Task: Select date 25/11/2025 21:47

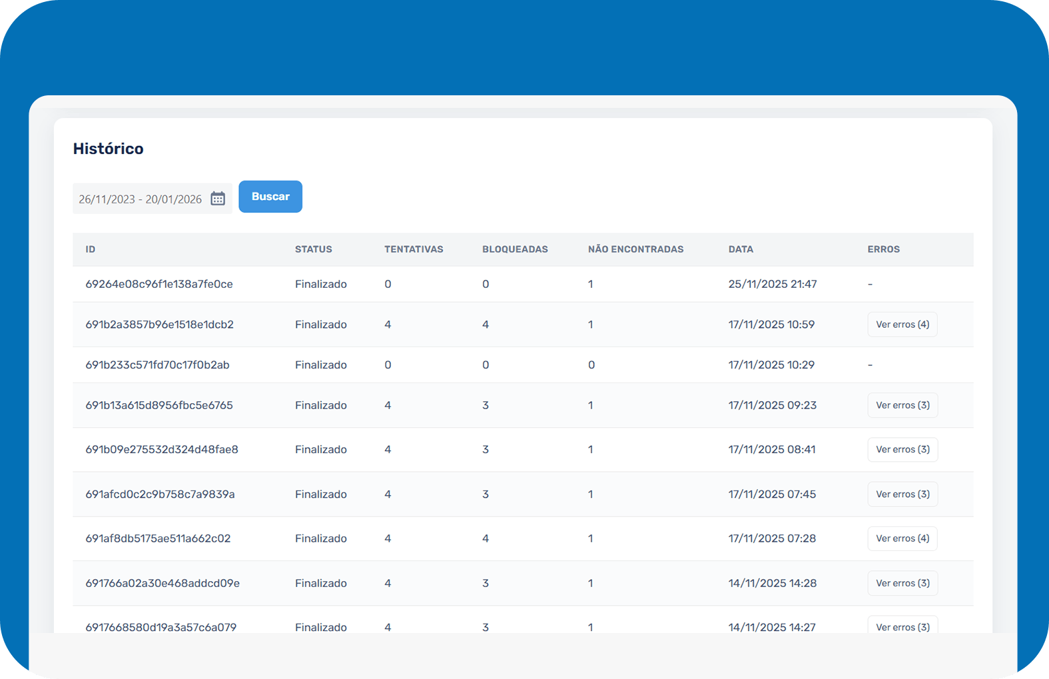Action: 773,284
